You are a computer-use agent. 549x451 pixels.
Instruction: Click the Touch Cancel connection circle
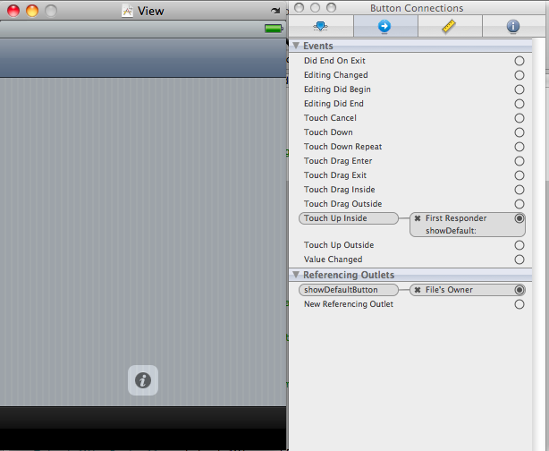pyautogui.click(x=519, y=118)
